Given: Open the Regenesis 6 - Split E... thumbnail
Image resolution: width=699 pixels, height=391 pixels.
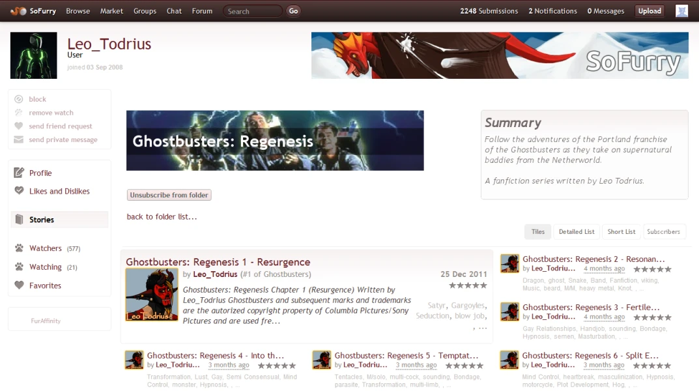Looking at the screenshot, I should 509,360.
